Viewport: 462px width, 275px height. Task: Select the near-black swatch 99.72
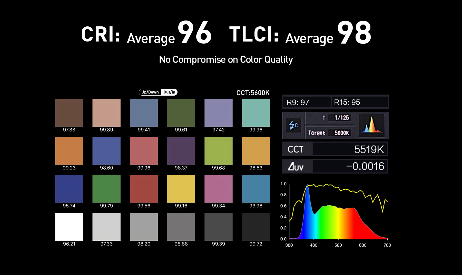pyautogui.click(x=256, y=227)
